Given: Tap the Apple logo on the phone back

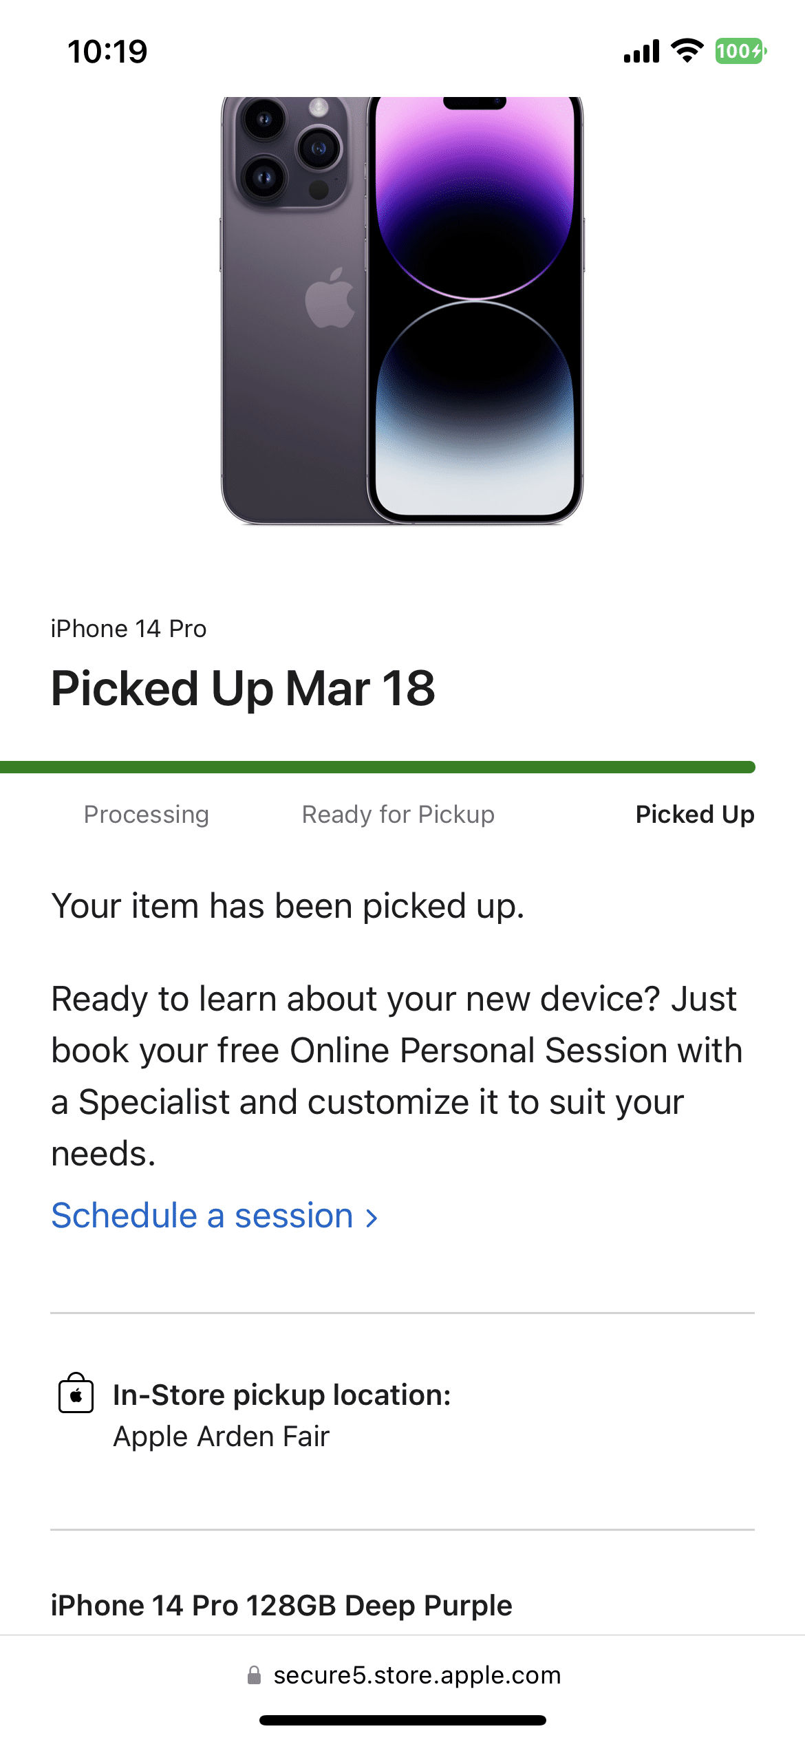Looking at the screenshot, I should coord(331,299).
